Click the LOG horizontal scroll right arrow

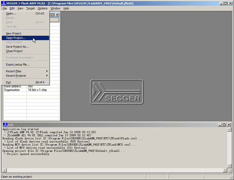225,170
